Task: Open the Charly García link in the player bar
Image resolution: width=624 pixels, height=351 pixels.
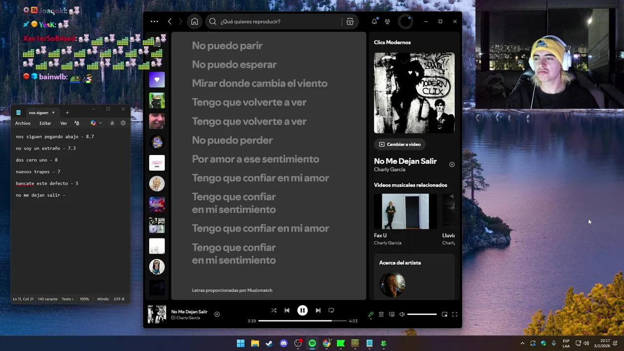Action: tap(188, 318)
